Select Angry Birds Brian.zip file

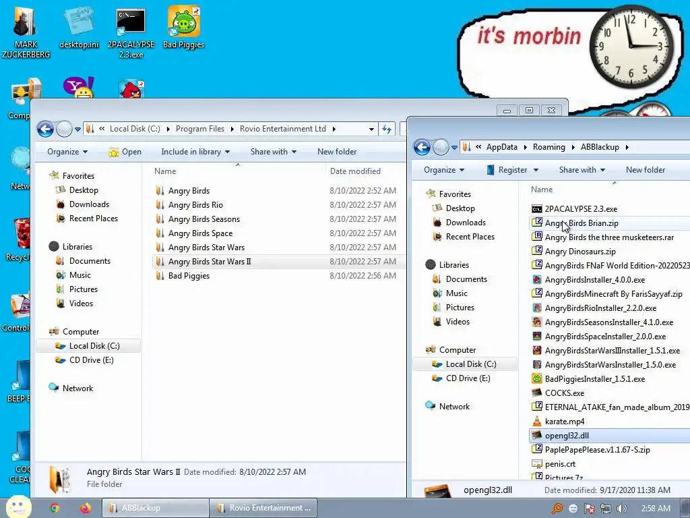(x=582, y=223)
